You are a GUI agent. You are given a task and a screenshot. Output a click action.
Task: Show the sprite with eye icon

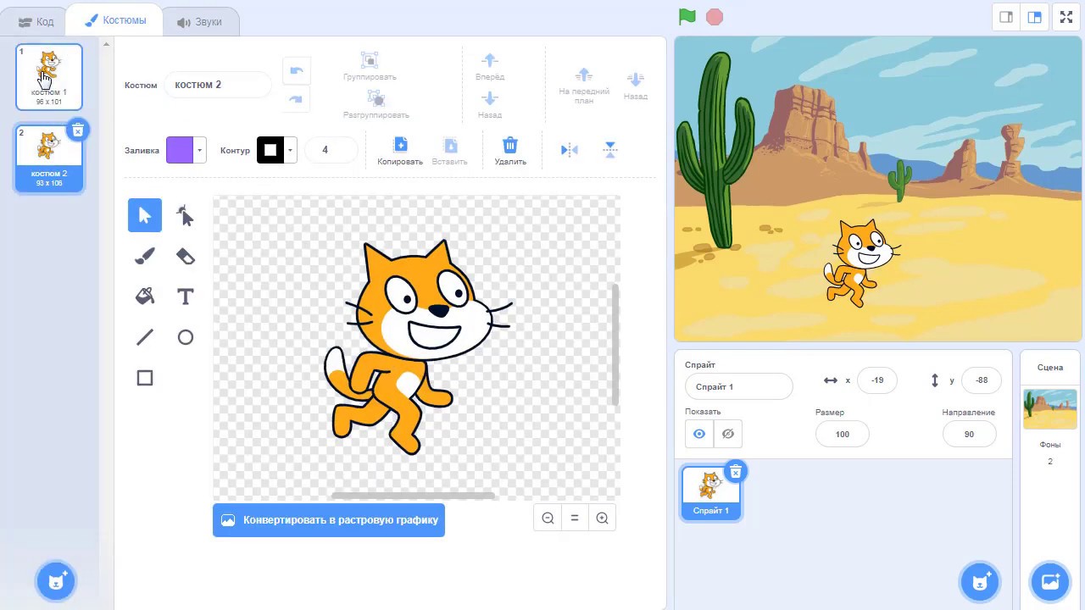tap(699, 434)
